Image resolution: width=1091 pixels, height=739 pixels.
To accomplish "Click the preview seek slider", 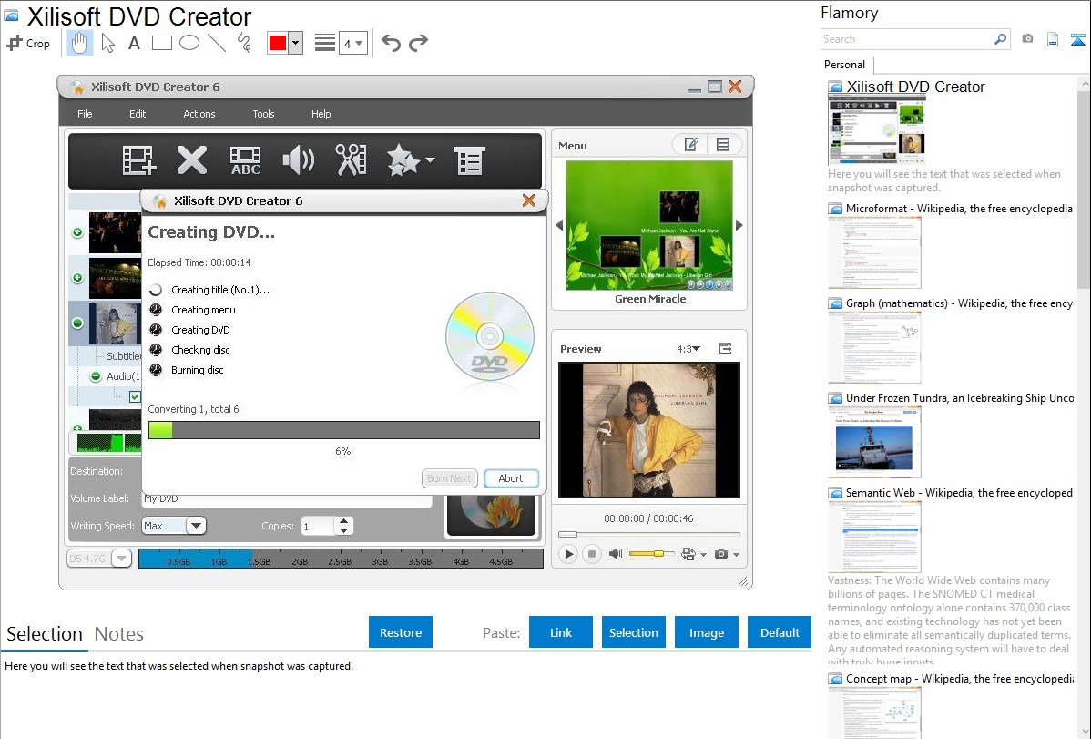I will pyautogui.click(x=648, y=534).
